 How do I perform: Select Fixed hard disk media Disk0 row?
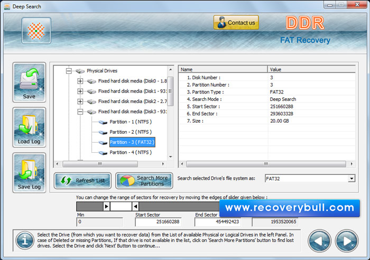132,81
